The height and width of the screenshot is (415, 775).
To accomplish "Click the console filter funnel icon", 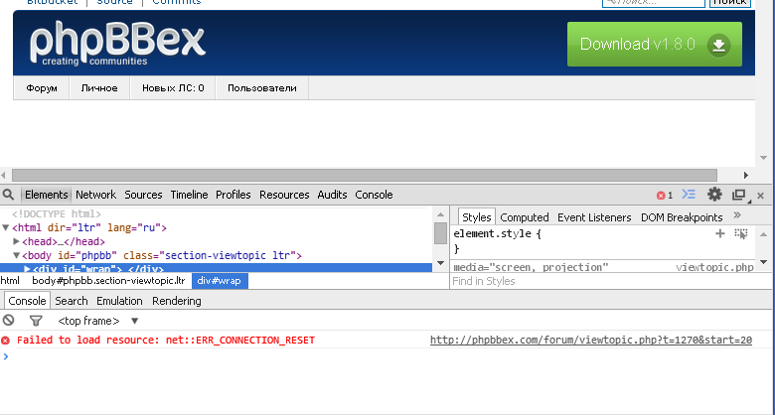I will 36,321.
